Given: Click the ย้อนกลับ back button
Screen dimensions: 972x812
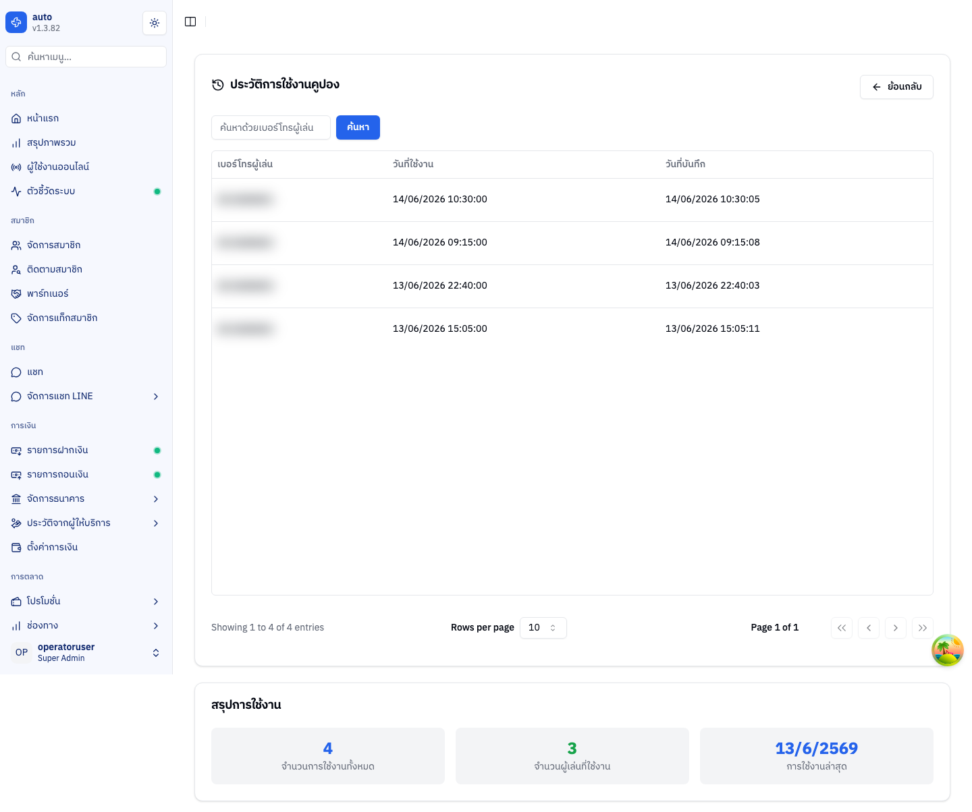Looking at the screenshot, I should tap(896, 87).
